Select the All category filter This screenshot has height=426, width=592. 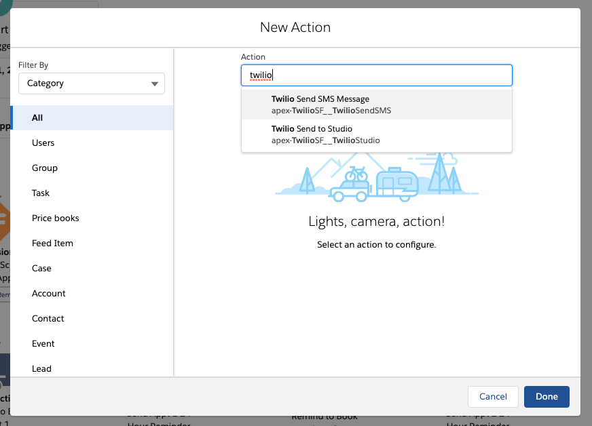(x=92, y=118)
